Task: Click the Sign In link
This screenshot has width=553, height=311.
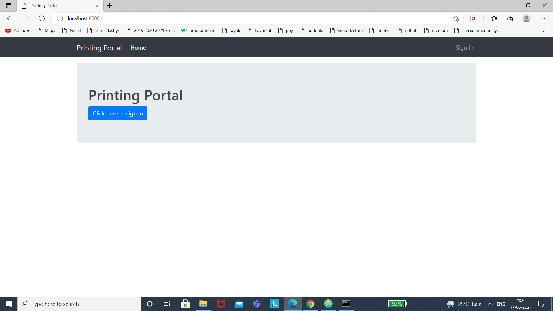Action: point(465,48)
